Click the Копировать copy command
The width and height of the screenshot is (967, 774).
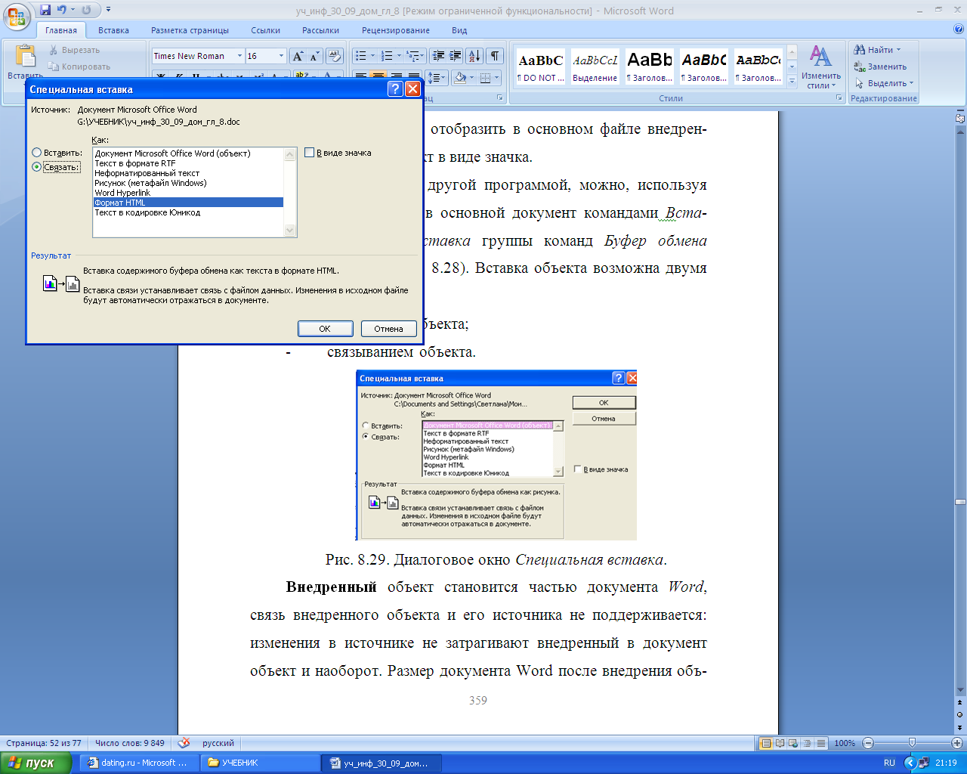[x=79, y=67]
